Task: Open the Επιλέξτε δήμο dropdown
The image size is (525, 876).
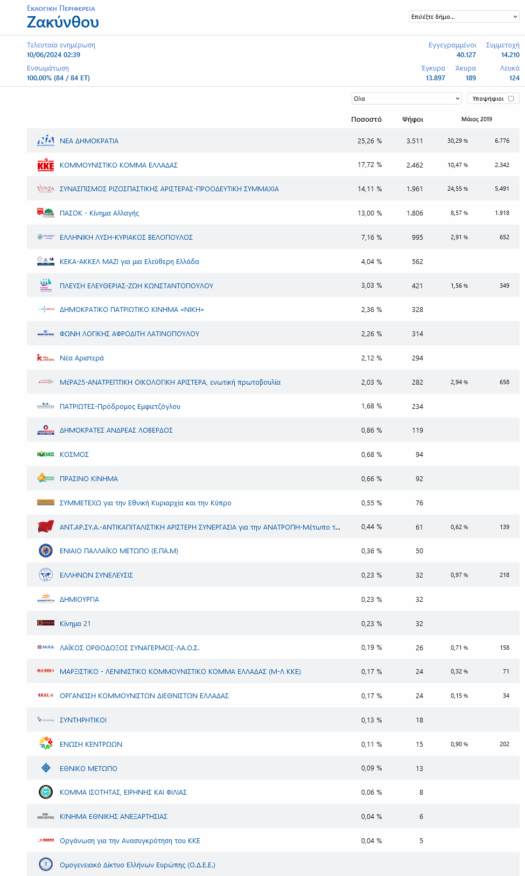Action: (464, 17)
